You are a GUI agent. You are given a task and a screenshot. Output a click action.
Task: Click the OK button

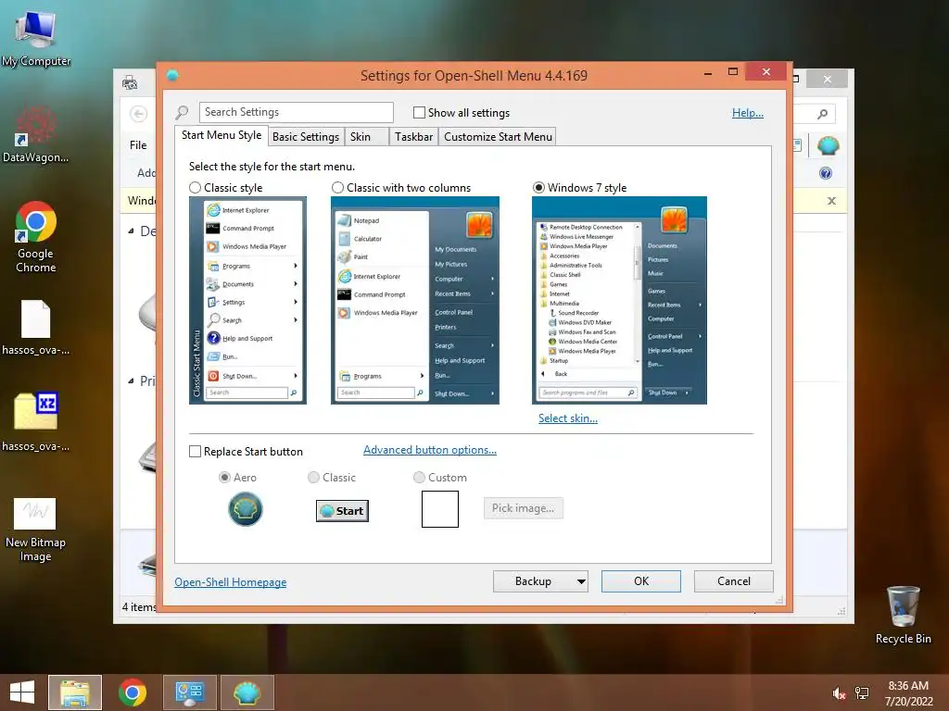point(641,581)
